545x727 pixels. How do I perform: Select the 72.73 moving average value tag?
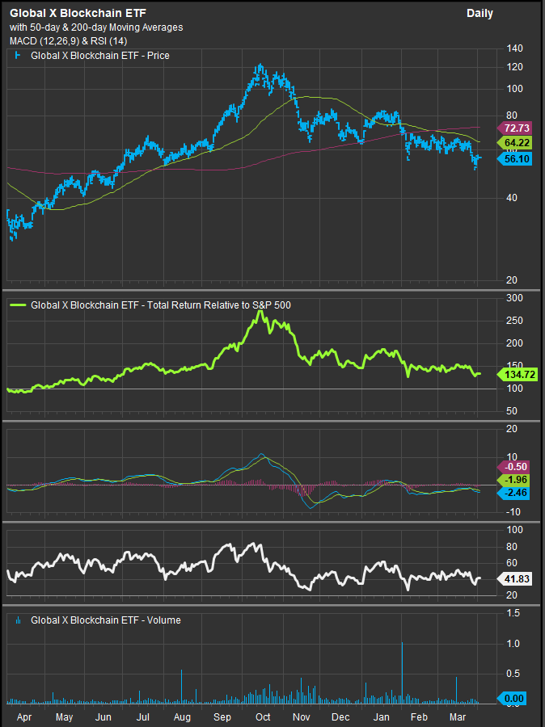(515, 128)
